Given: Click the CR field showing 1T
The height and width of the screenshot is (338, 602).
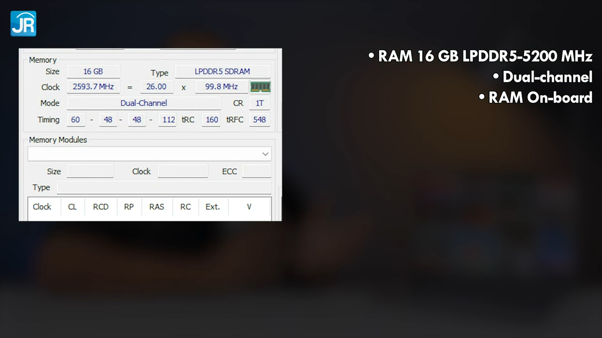Looking at the screenshot, I should coord(259,103).
